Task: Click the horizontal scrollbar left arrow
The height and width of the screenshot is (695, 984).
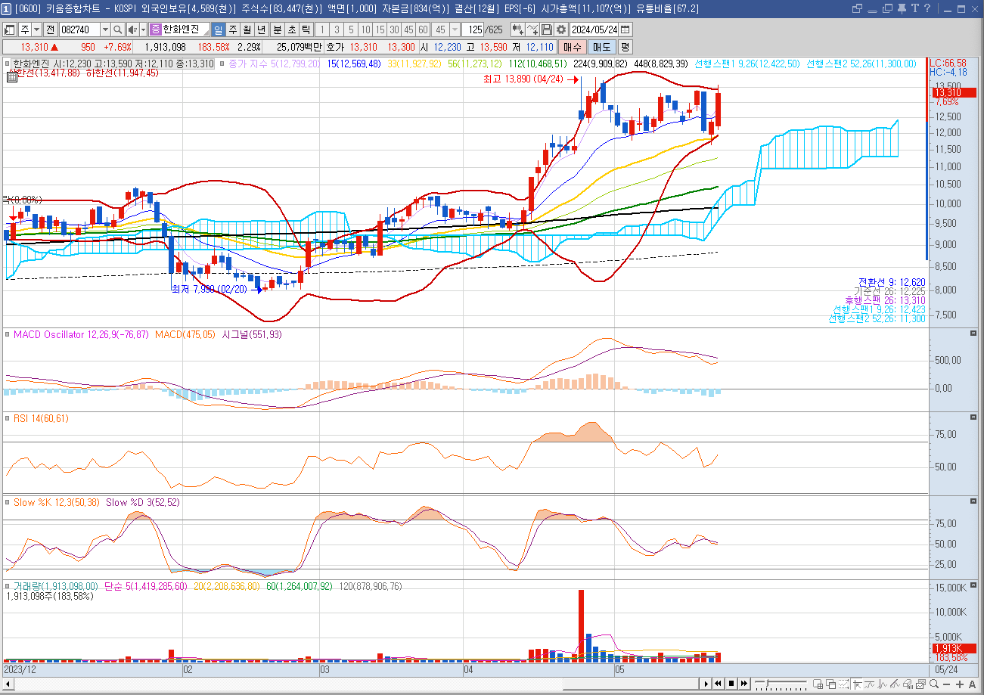Action: coord(9,684)
